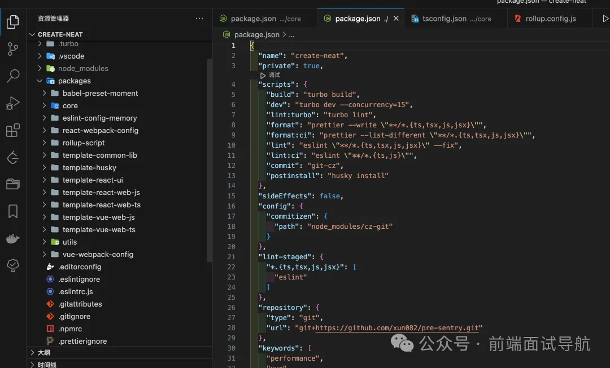Screen dimensions: 610x368
Task: Open the Extensions view
Action: (x=12, y=131)
